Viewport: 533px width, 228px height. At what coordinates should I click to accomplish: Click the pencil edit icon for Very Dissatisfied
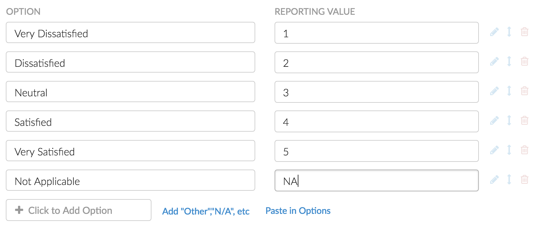point(494,32)
